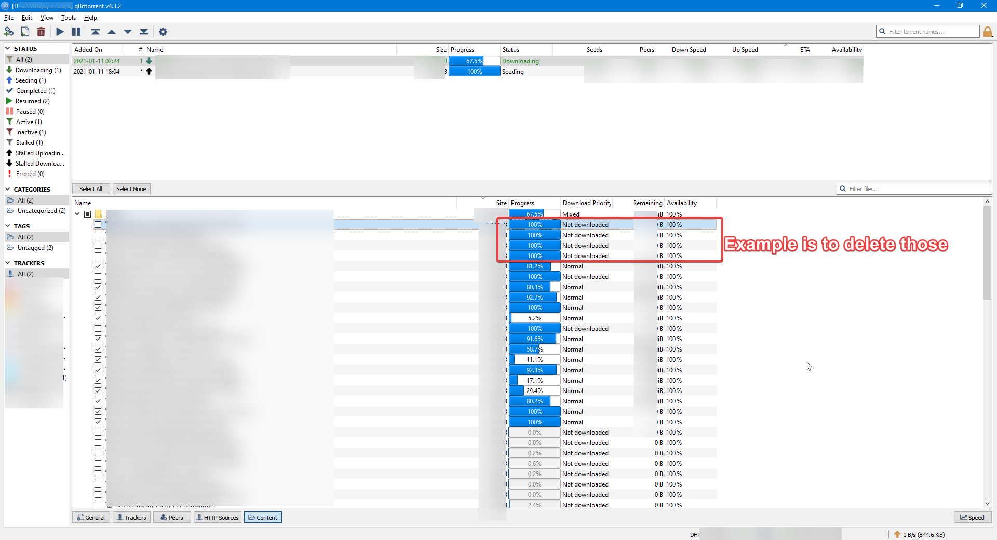The height and width of the screenshot is (540, 997).
Task: Click the Add Torrent File icon
Action: point(25,32)
